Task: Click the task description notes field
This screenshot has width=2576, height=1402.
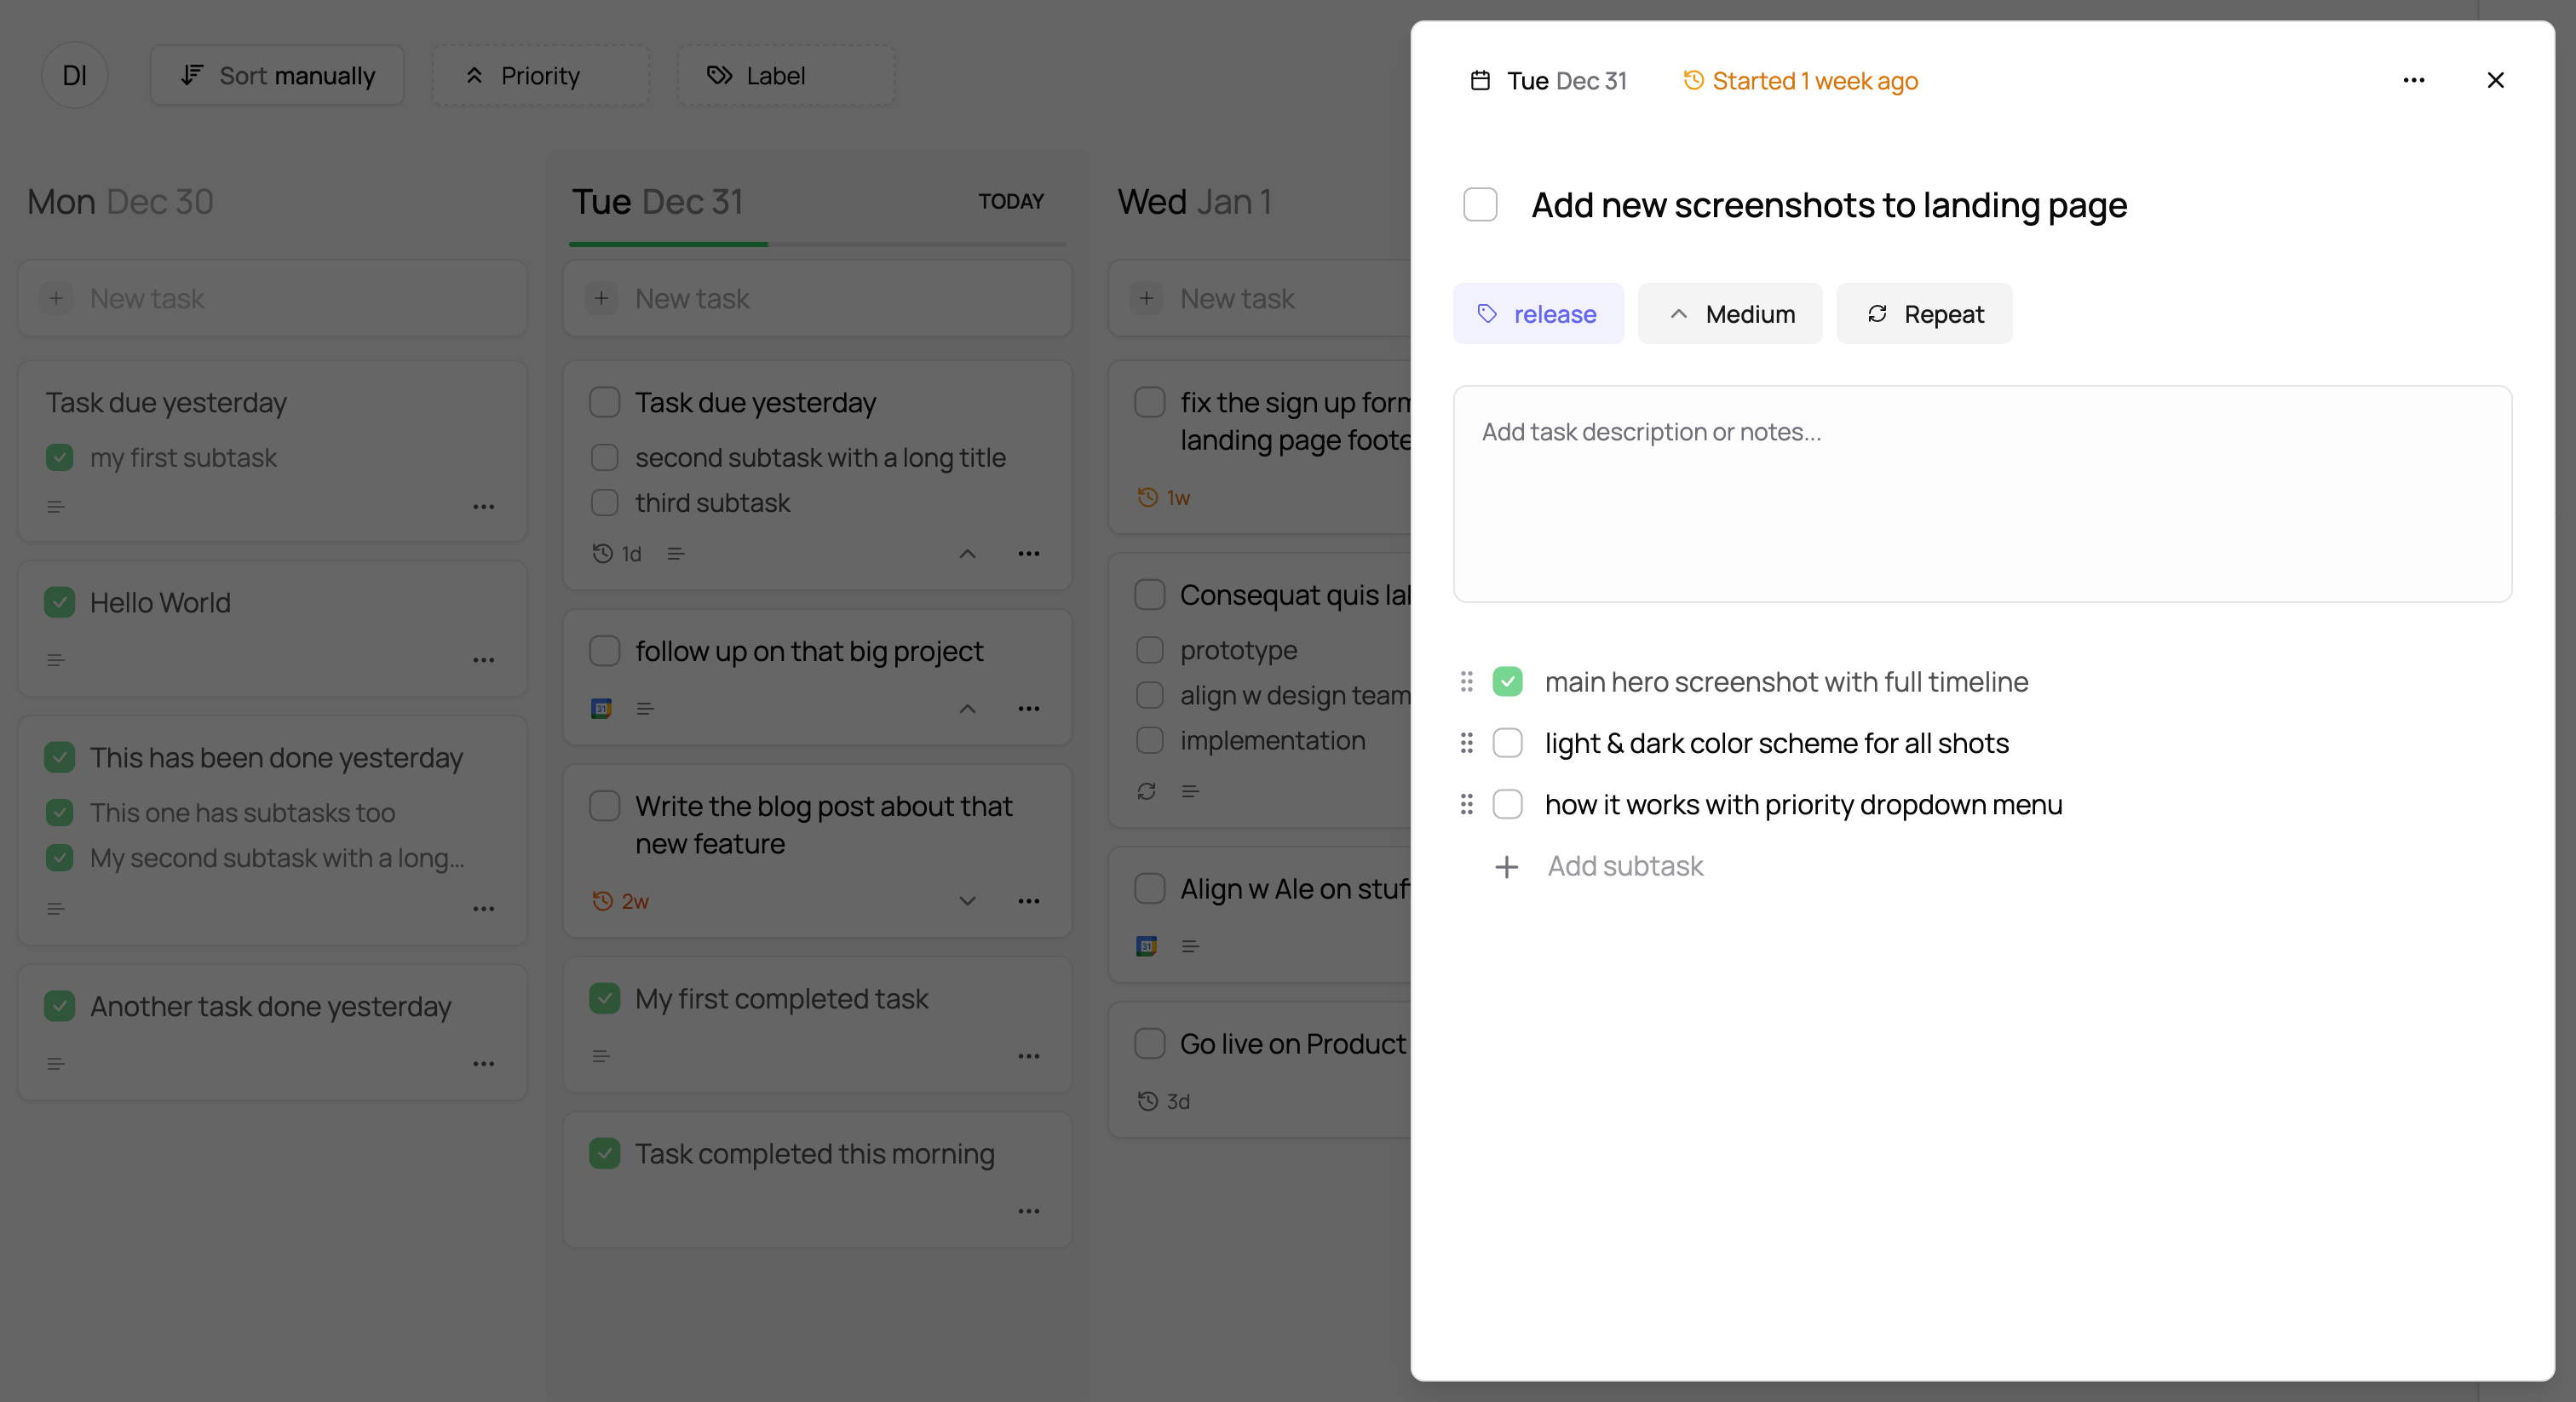Action: pyautogui.click(x=1981, y=494)
